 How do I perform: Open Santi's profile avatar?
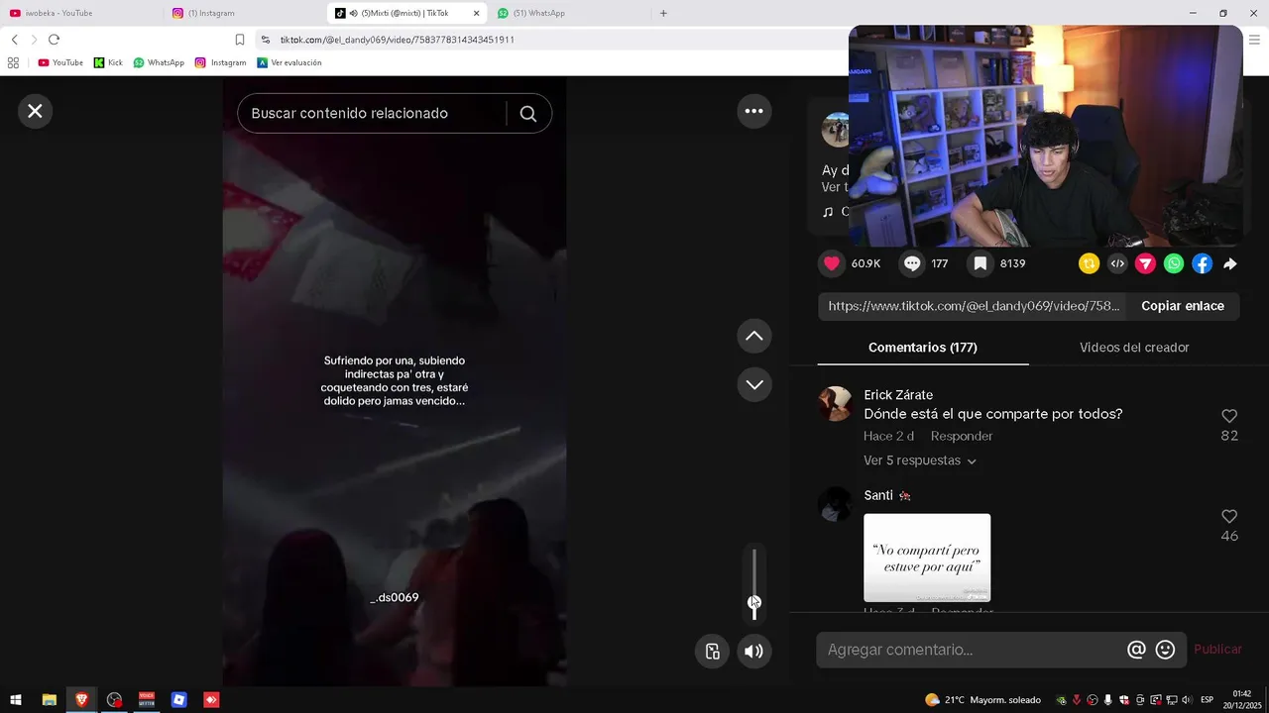835,504
